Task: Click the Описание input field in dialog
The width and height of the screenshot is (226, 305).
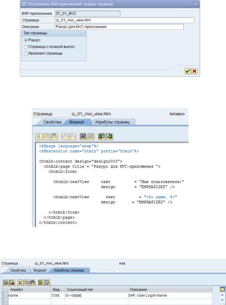Action: [x=119, y=27]
